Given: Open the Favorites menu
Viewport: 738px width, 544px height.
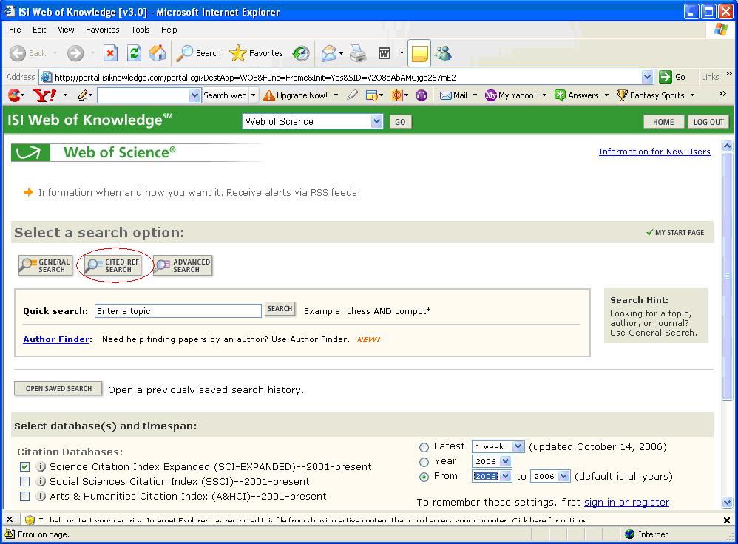Looking at the screenshot, I should point(103,30).
